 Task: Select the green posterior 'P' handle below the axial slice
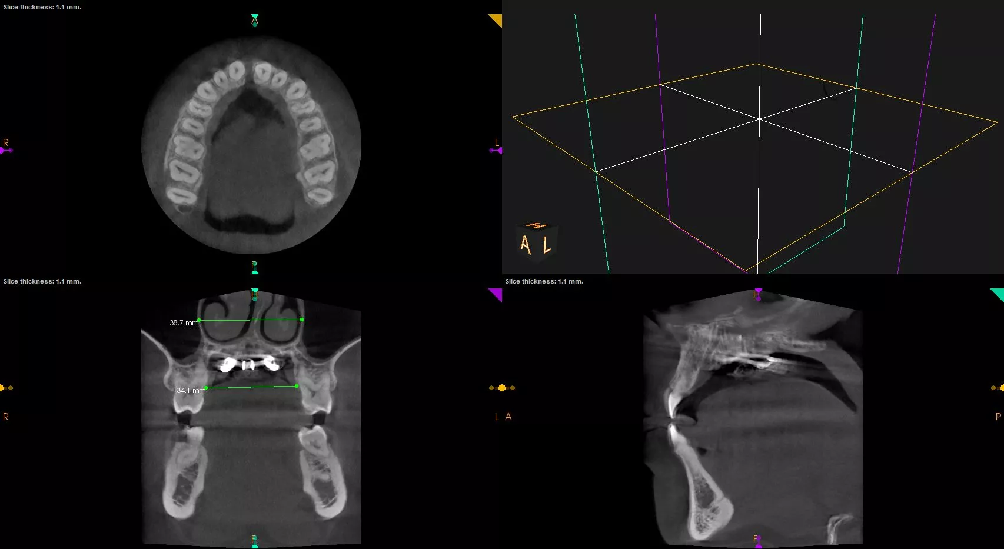(254, 268)
